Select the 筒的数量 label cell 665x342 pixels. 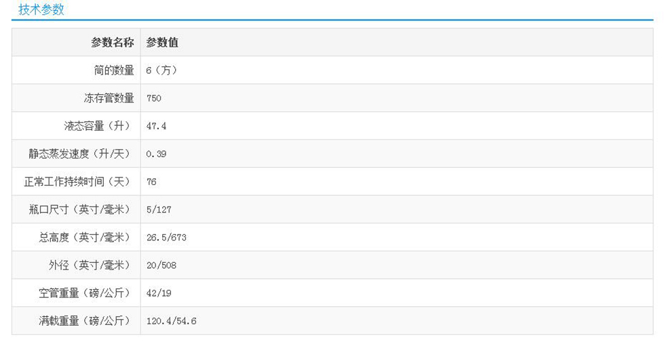coord(114,70)
